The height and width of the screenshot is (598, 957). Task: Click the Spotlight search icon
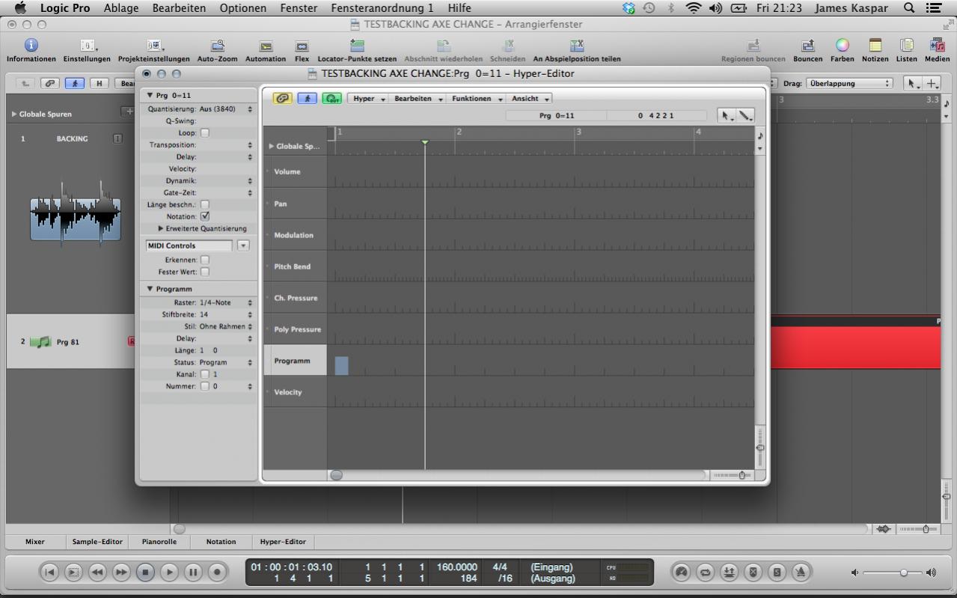[x=909, y=8]
